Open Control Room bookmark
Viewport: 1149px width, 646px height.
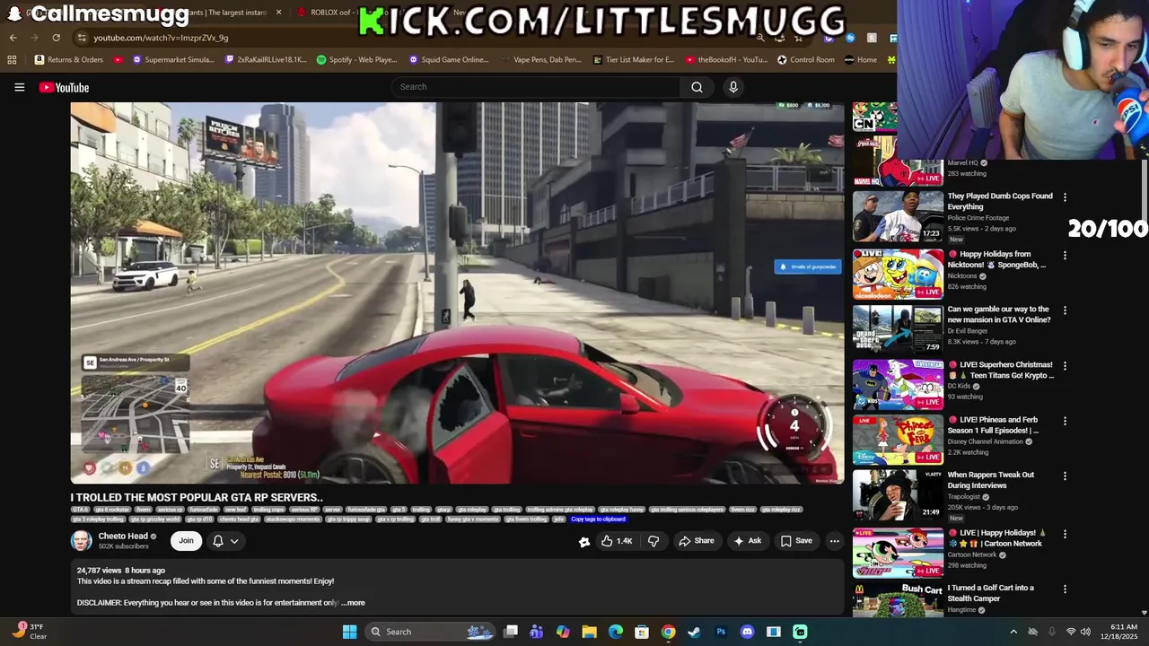pos(806,60)
